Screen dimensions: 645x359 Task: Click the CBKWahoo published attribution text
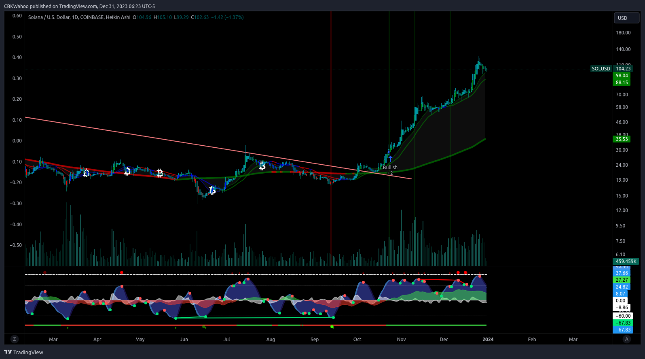point(79,6)
